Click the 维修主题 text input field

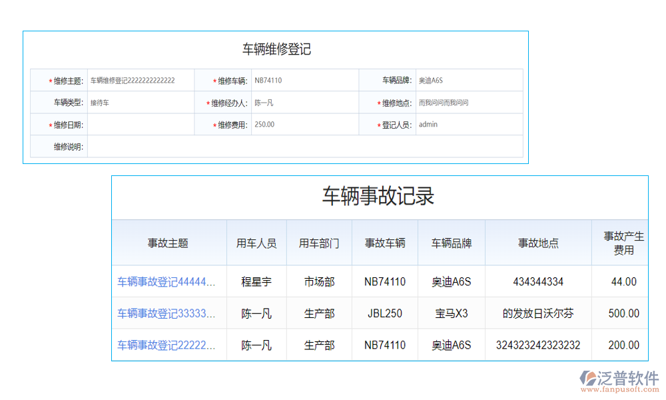tap(133, 79)
